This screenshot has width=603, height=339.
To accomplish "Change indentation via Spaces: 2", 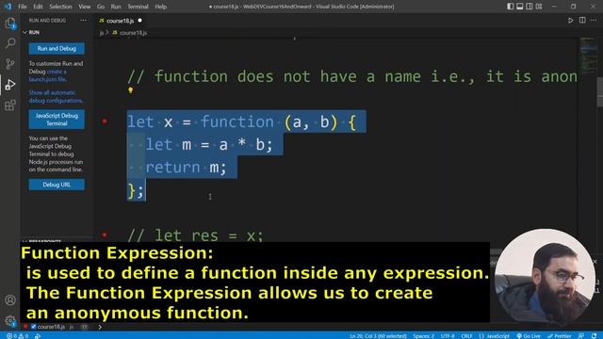I will pyautogui.click(x=423, y=336).
